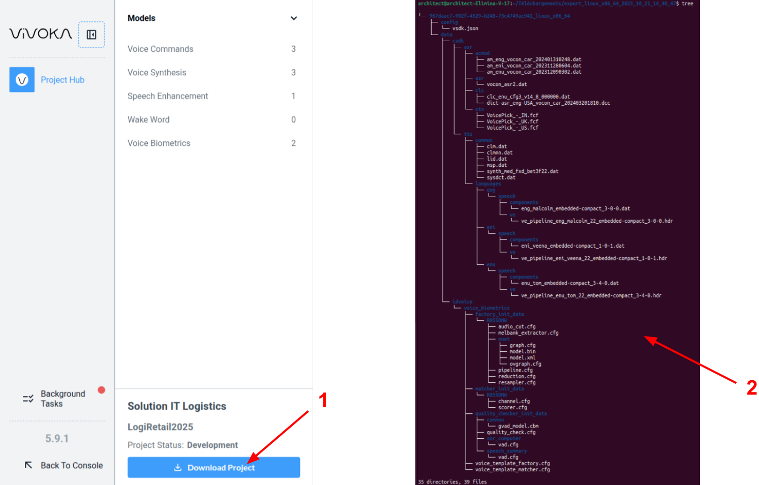Click the Background Tasks checklist icon

(28, 399)
